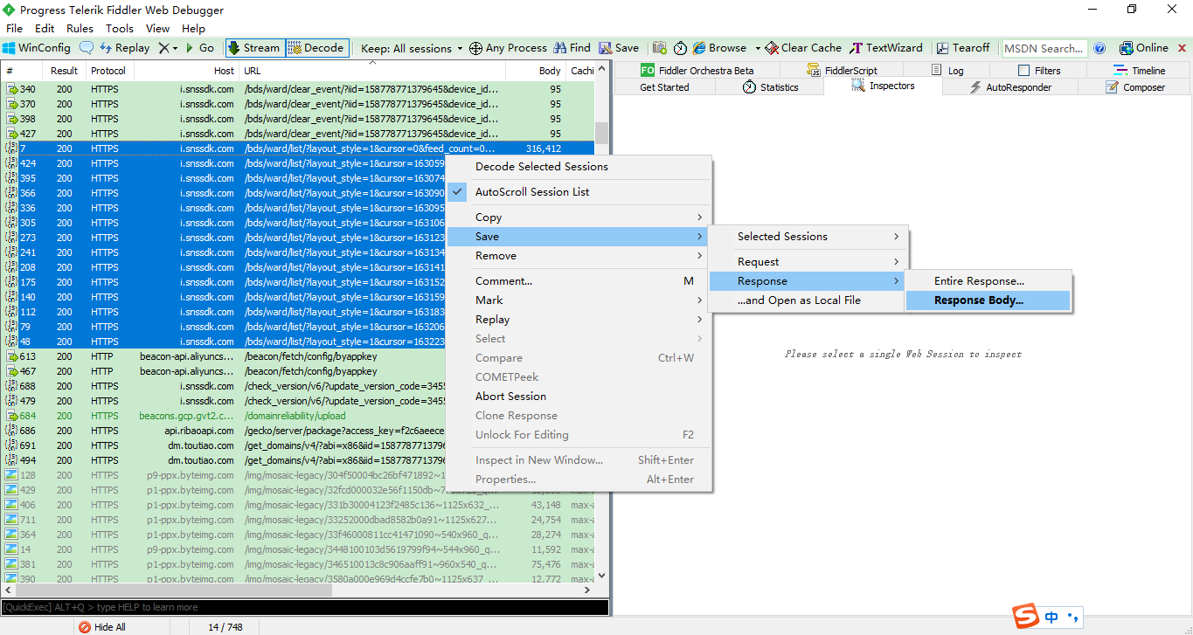Click the Browse toolbar button

point(719,48)
